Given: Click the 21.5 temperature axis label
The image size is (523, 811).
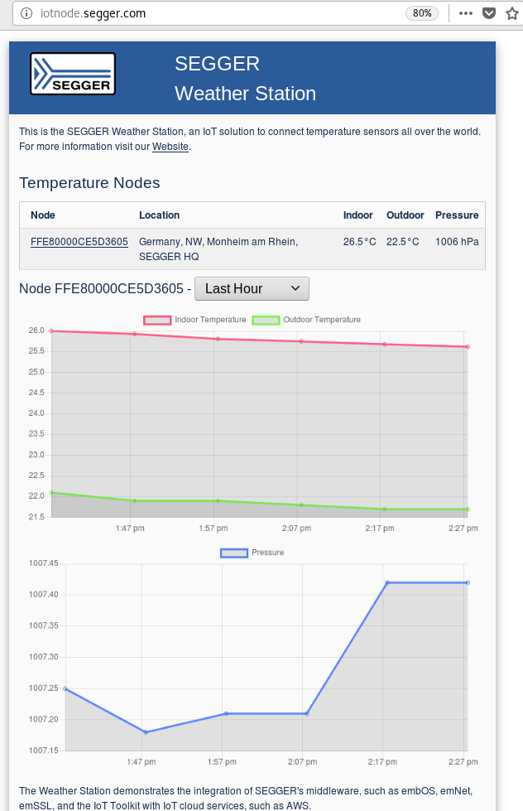Looking at the screenshot, I should [x=36, y=517].
